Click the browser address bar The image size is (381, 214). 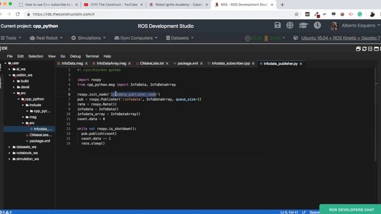160,14
